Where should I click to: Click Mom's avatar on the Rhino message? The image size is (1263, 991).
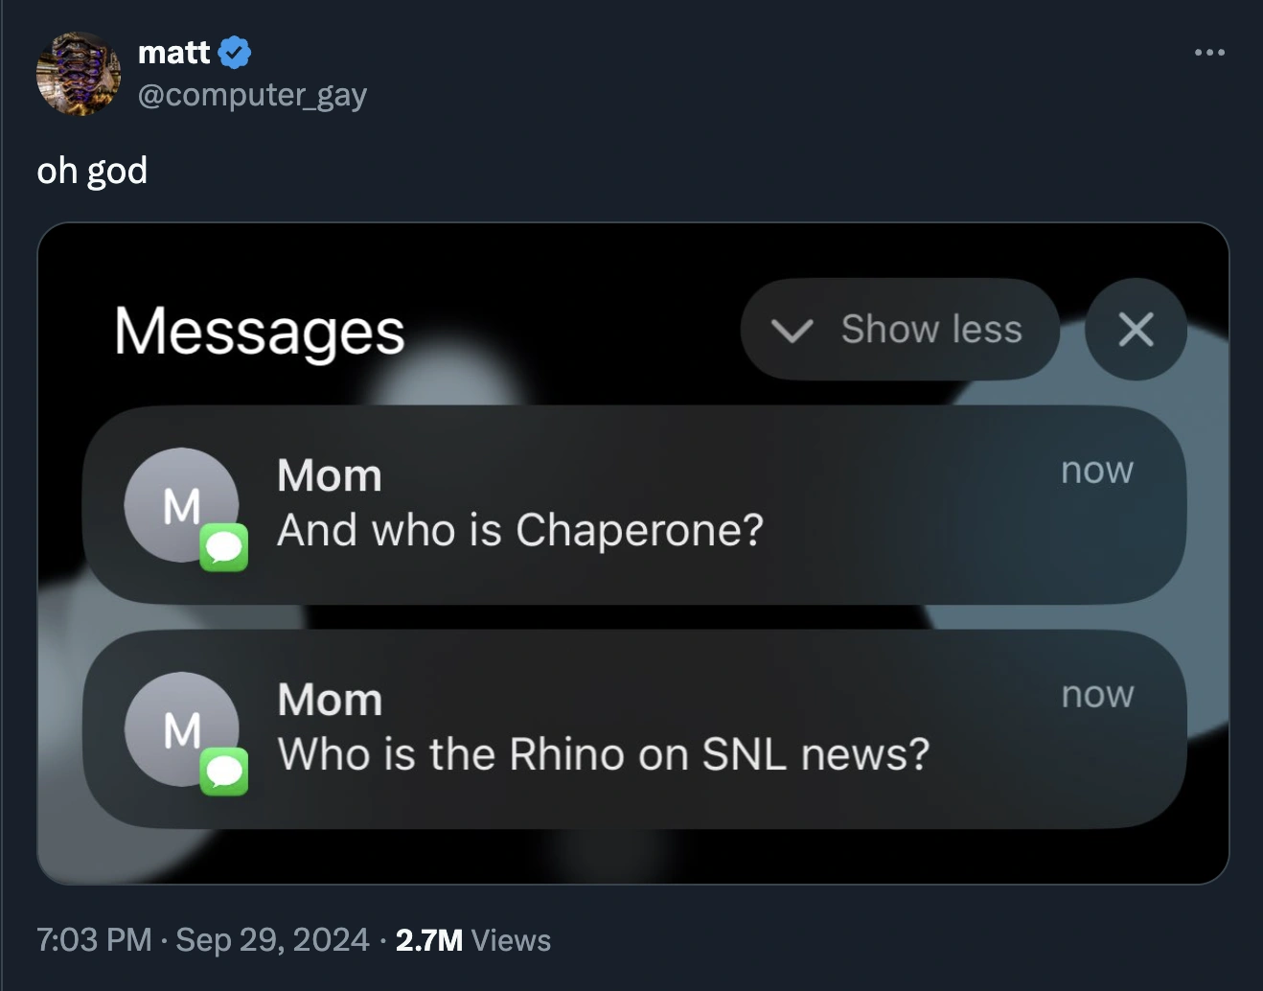point(179,728)
